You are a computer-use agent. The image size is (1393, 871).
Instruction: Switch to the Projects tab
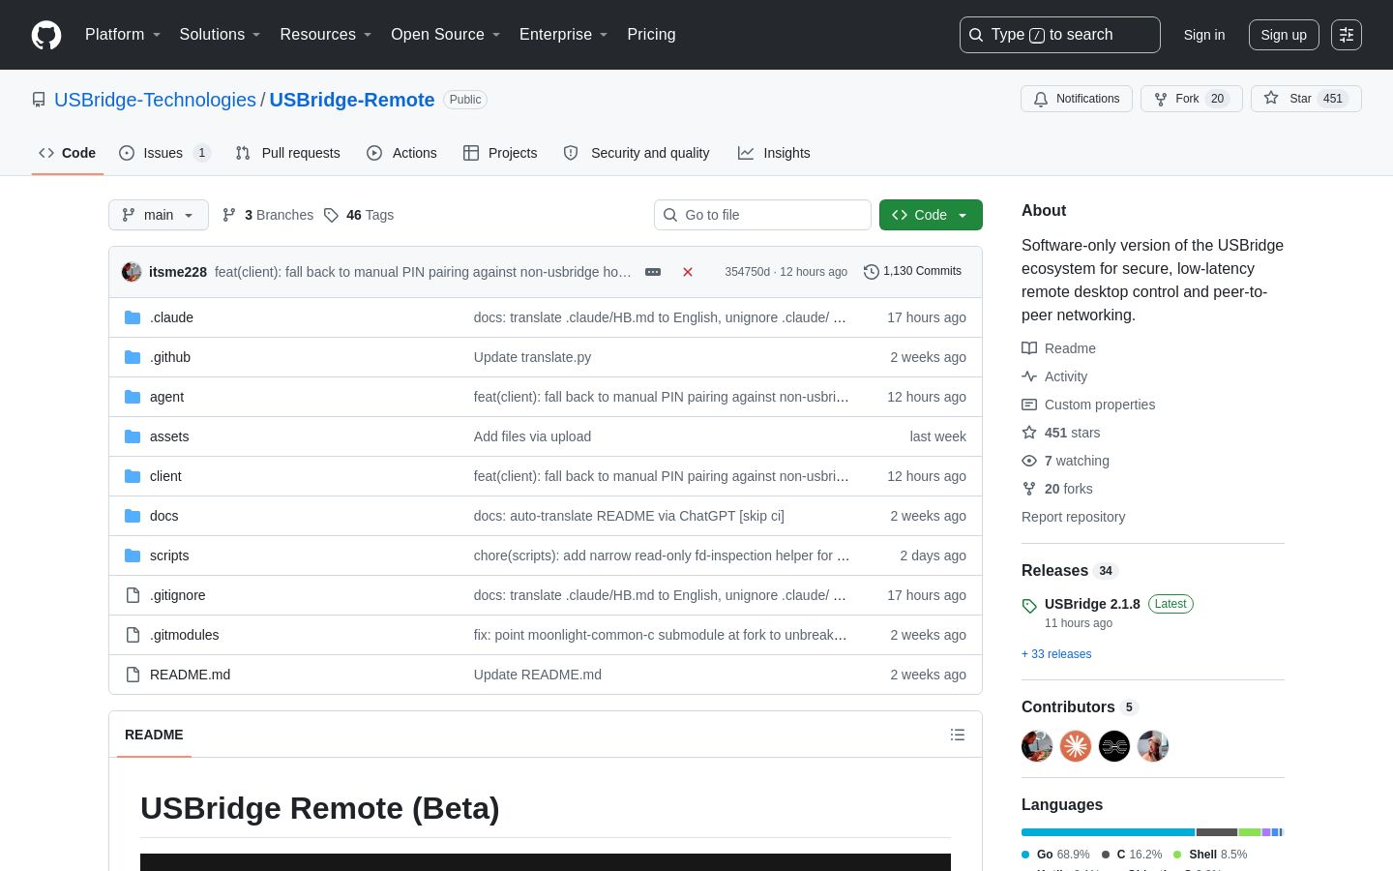click(500, 153)
